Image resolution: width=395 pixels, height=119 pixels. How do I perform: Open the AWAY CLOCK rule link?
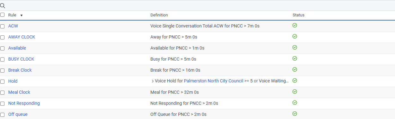pyautogui.click(x=22, y=37)
